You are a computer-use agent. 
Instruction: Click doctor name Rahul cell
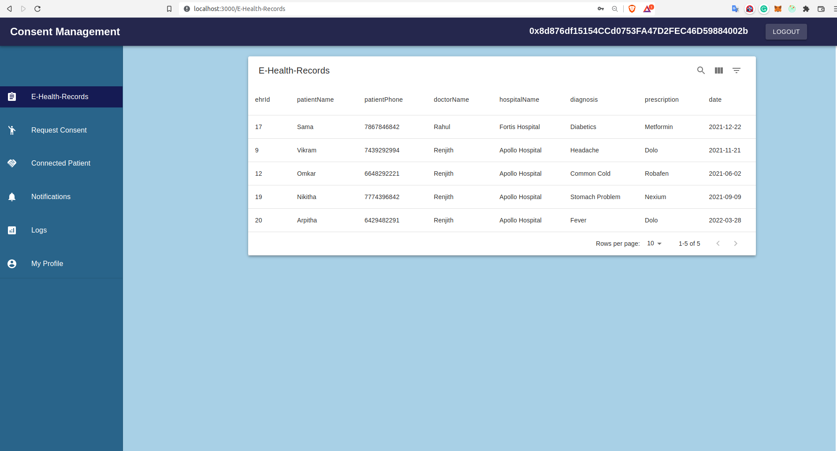click(x=442, y=127)
